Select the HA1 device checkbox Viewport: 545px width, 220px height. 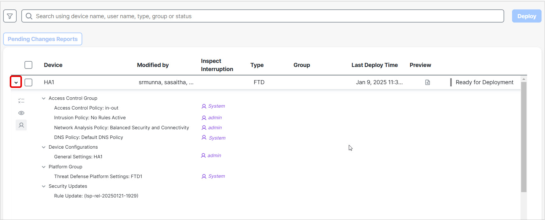pyautogui.click(x=28, y=82)
